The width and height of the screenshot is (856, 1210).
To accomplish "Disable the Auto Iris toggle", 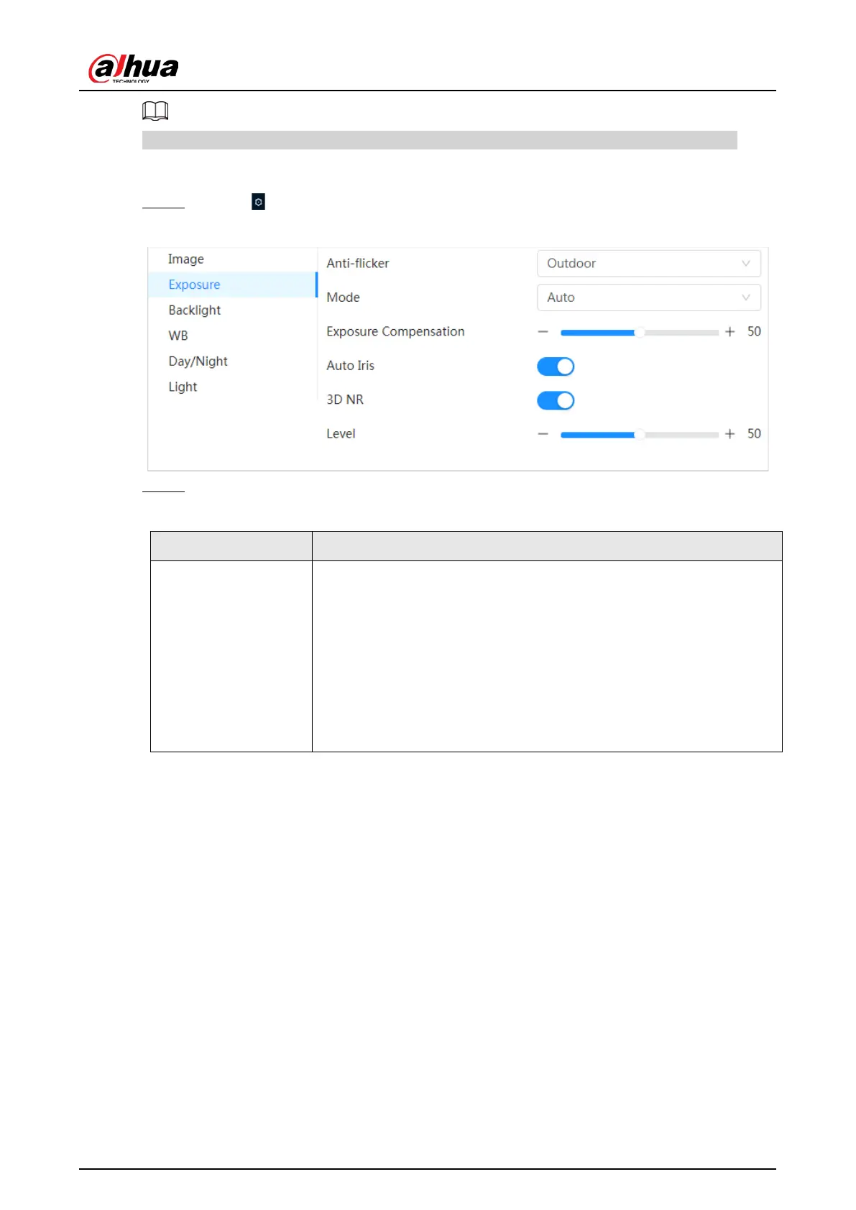I will click(556, 366).
